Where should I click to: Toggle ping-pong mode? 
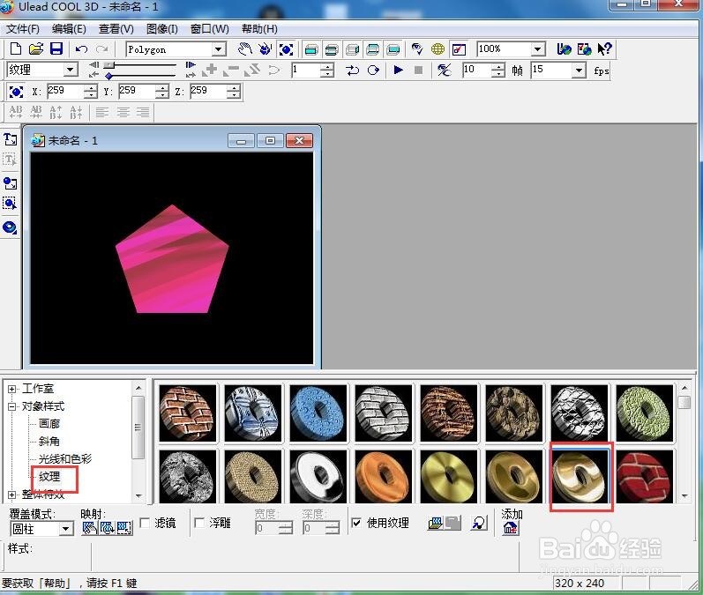pyautogui.click(x=353, y=70)
